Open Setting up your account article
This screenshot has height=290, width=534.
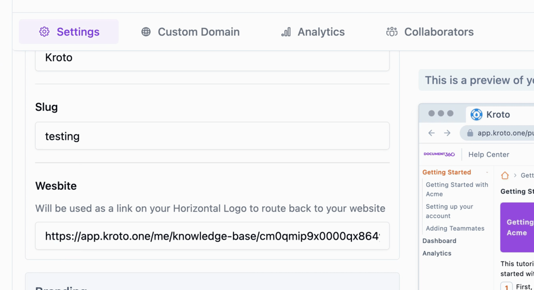449,211
